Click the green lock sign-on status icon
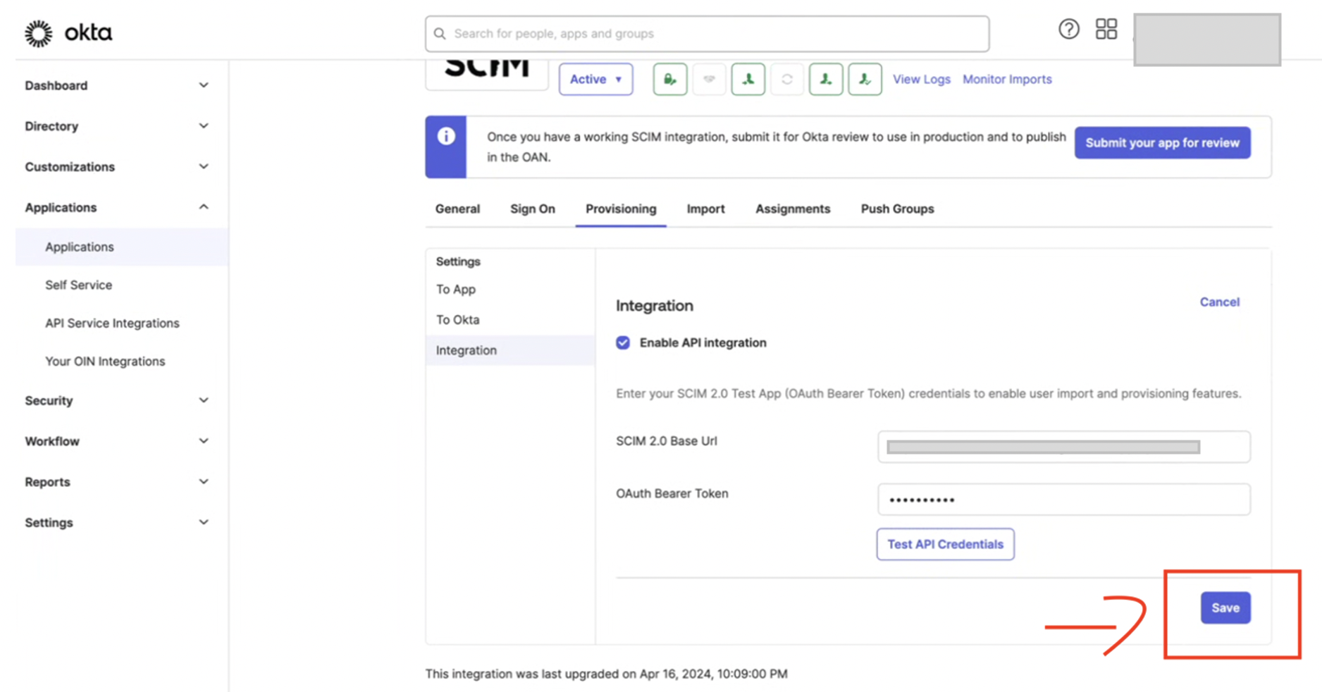Image resolution: width=1322 pixels, height=692 pixels. coord(669,79)
